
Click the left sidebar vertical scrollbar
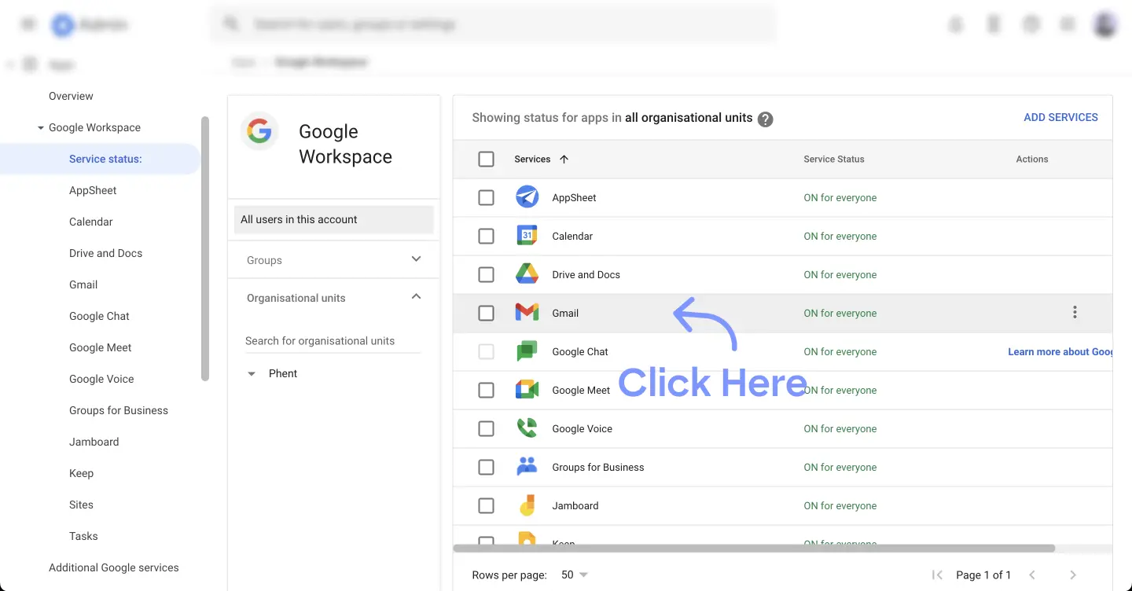point(205,248)
